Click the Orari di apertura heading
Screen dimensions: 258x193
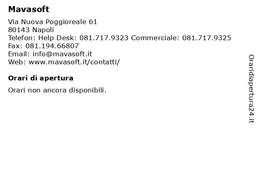[41, 78]
